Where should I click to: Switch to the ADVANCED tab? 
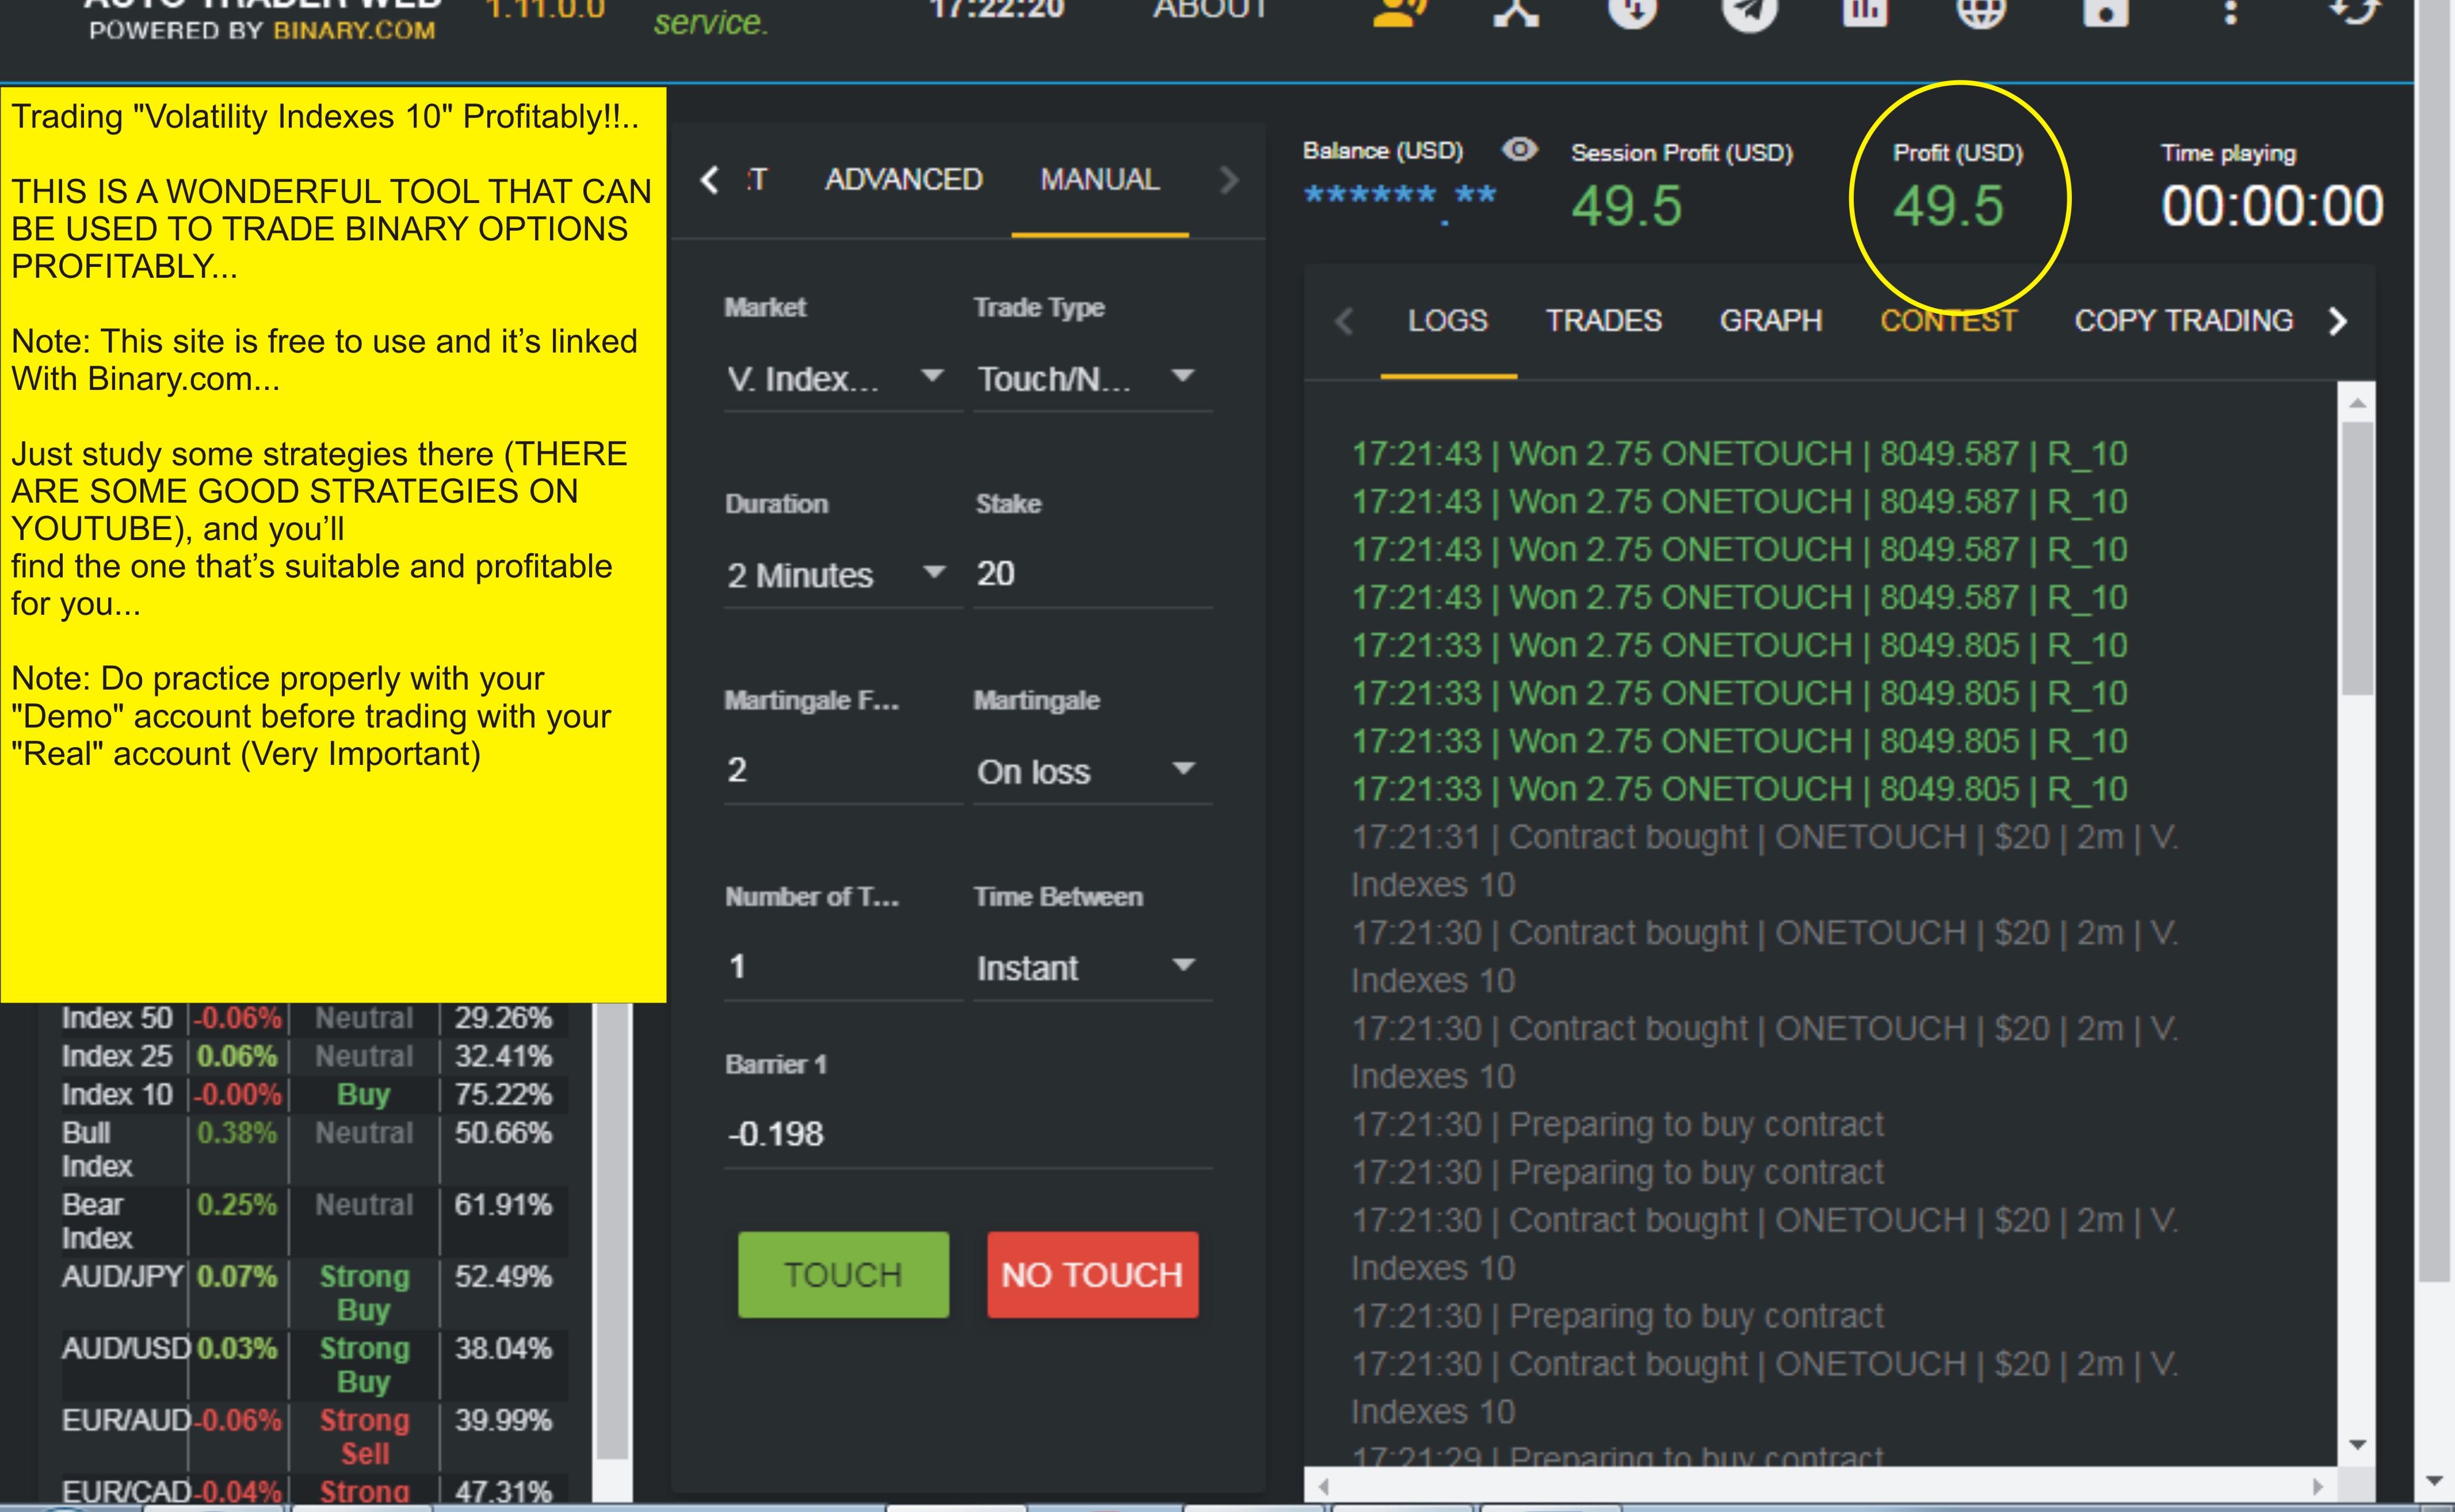(903, 180)
